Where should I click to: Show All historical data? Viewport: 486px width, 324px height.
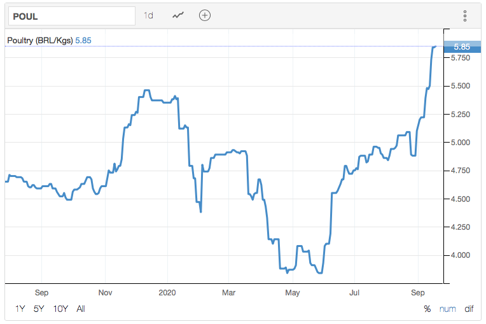pyautogui.click(x=81, y=309)
